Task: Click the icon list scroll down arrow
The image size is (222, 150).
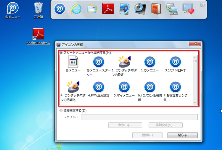Action: tap(195, 102)
